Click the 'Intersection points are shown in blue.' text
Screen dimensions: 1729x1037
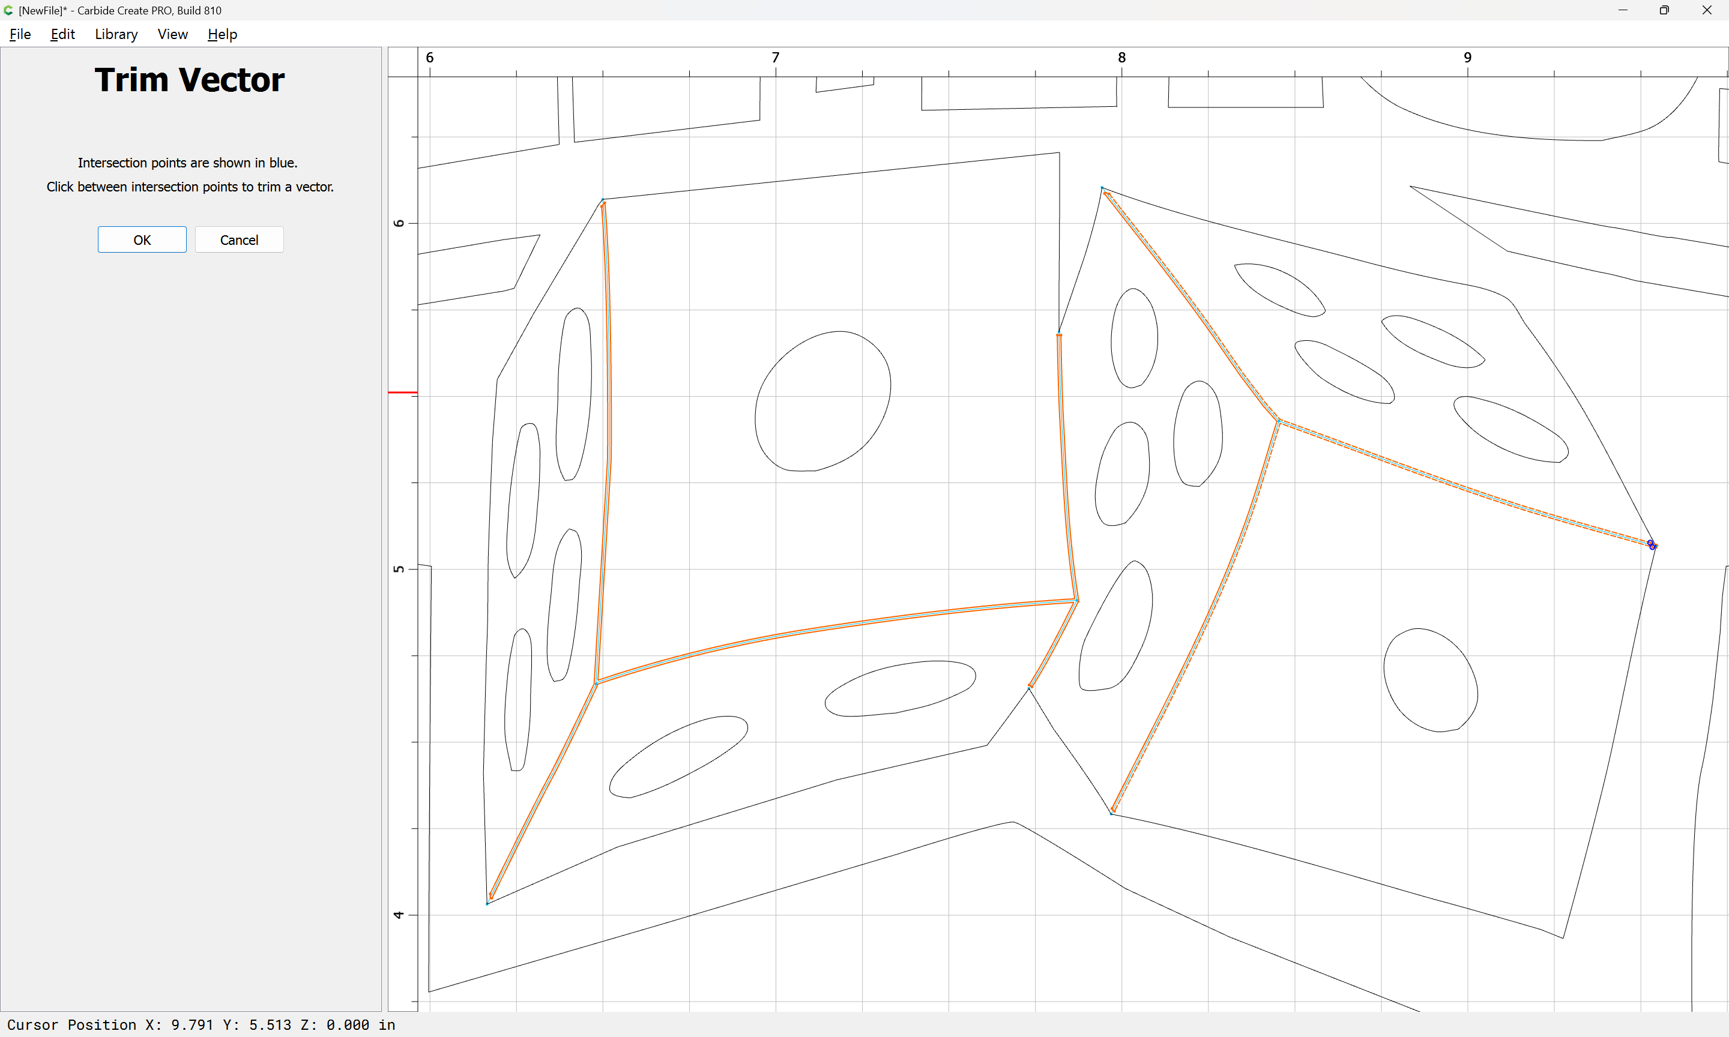[187, 163]
